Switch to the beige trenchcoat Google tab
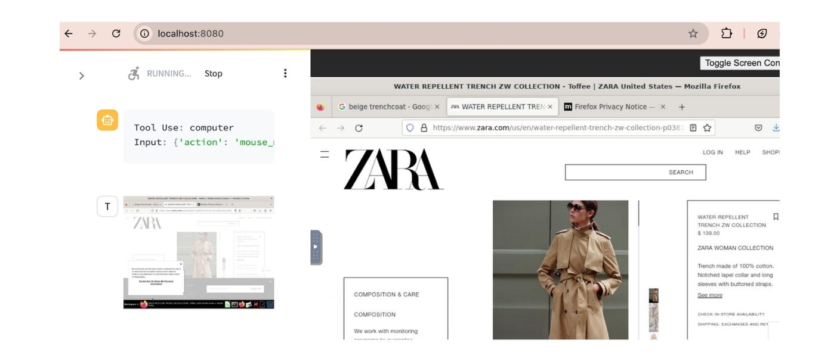The height and width of the screenshot is (362, 840). coord(385,107)
